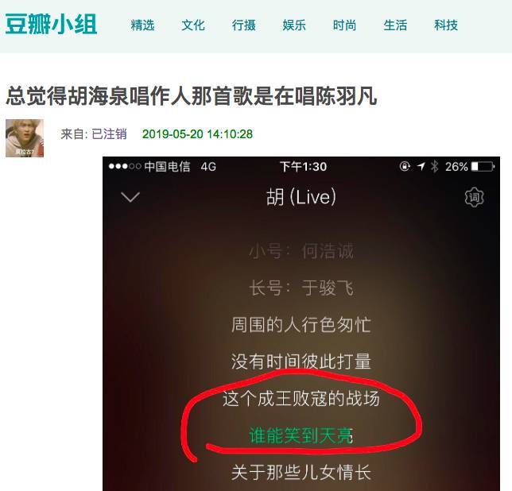The width and height of the screenshot is (512, 491).
Task: Click the 豆瓣小组 logo
Action: click(x=51, y=24)
